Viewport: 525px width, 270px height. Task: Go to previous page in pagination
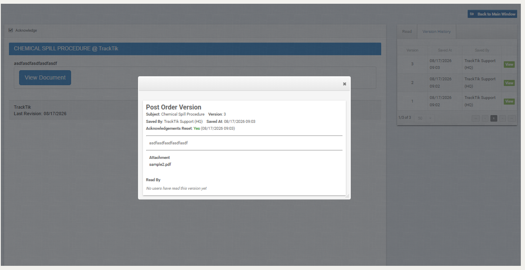click(x=485, y=118)
